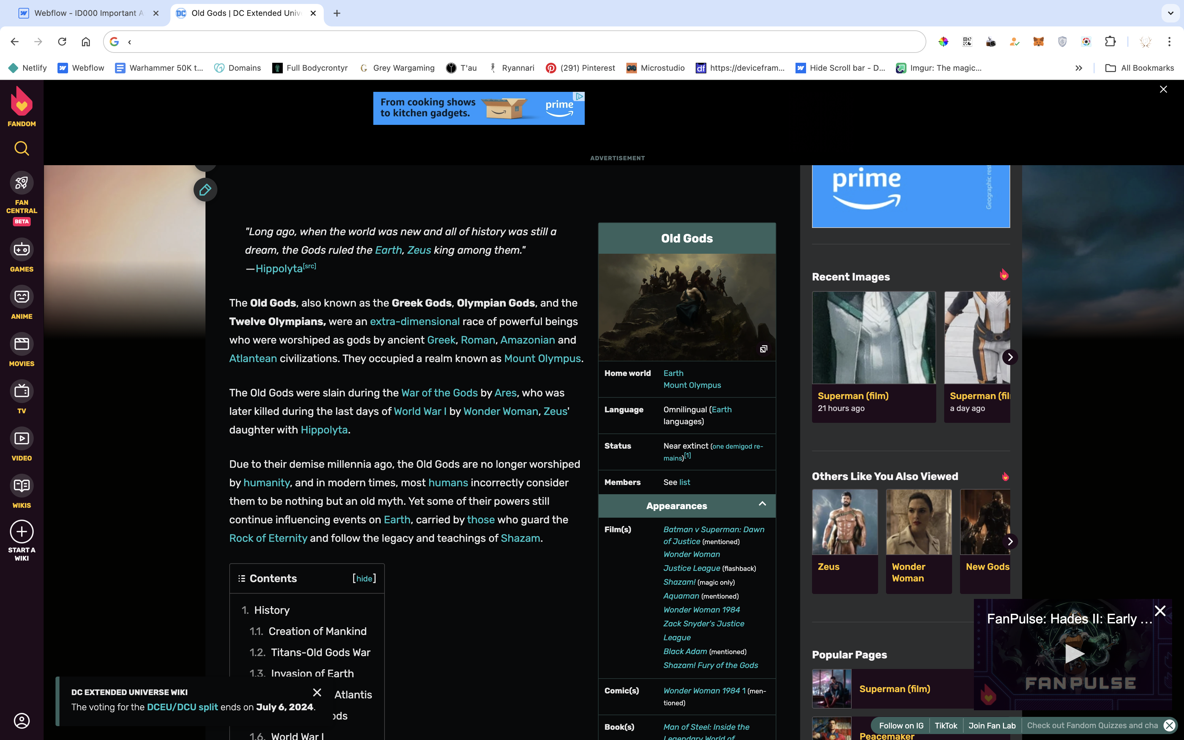The image size is (1184, 740).
Task: Click the pencil edit page icon
Action: point(205,190)
